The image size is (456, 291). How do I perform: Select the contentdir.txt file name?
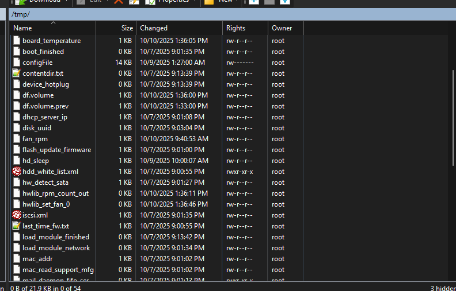[43, 73]
